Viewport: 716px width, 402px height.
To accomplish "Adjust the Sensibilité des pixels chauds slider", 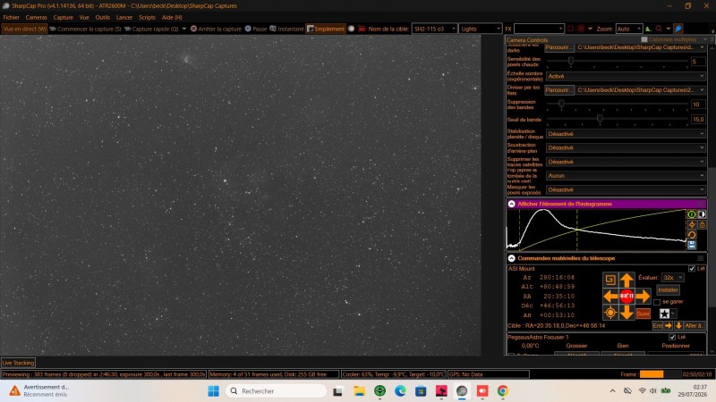I will pos(618,61).
